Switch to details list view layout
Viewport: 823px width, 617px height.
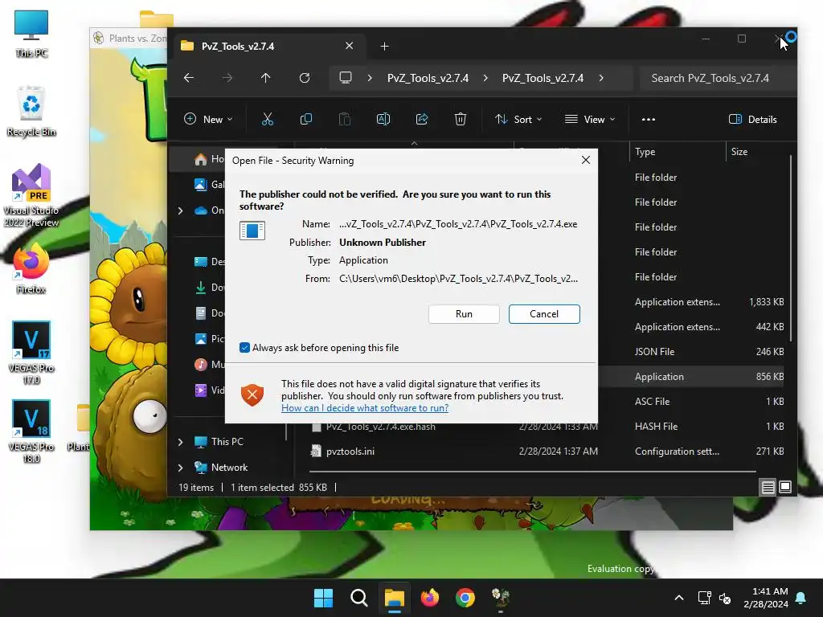coord(768,488)
